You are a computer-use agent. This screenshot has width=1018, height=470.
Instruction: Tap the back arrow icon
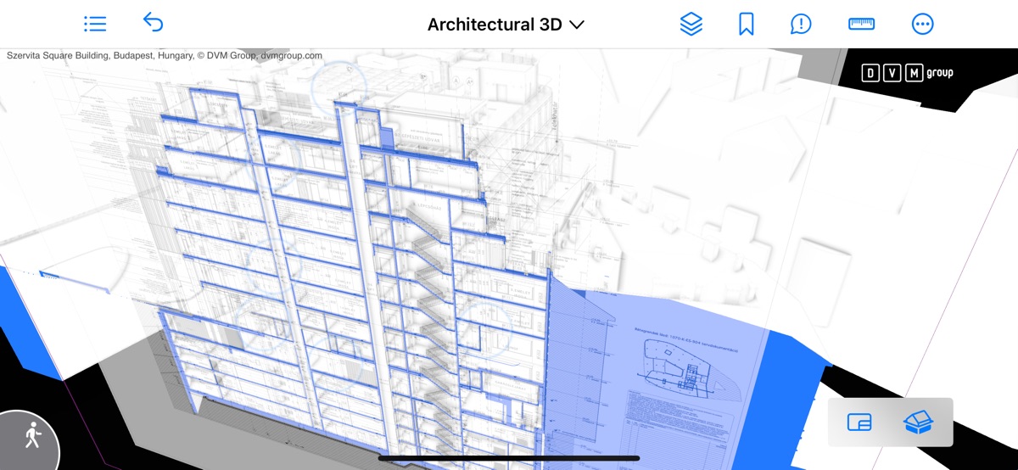(x=153, y=23)
